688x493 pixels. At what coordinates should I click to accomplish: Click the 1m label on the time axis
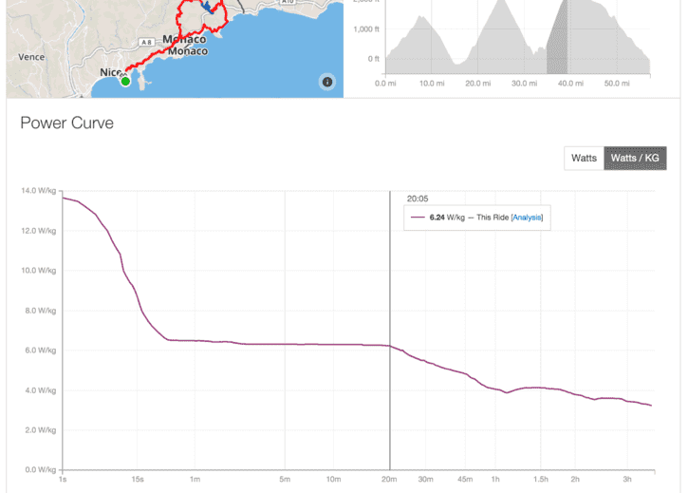click(195, 479)
